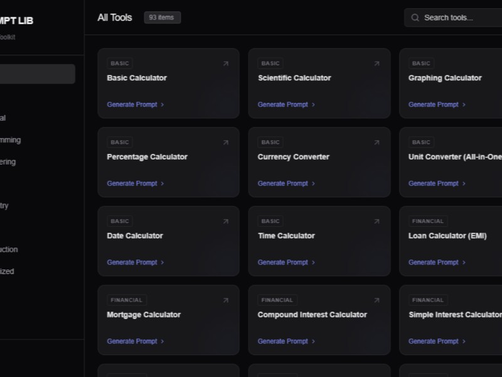Open Scientific Calculator via its arrow icon
The height and width of the screenshot is (377, 502).
coord(376,63)
